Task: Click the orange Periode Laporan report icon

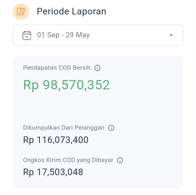Action: pyautogui.click(x=21, y=12)
